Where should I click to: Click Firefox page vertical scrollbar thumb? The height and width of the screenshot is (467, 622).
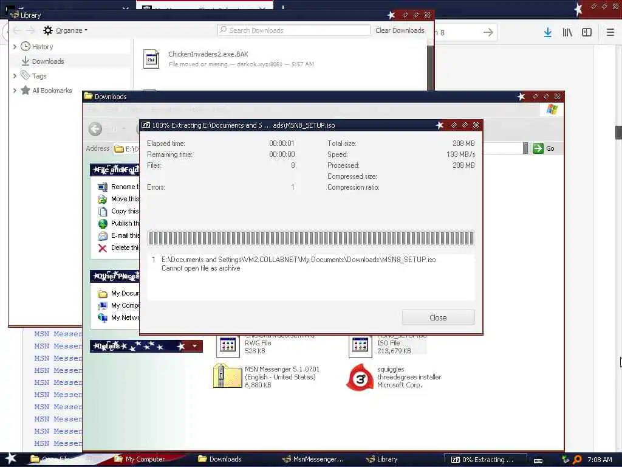(x=618, y=132)
